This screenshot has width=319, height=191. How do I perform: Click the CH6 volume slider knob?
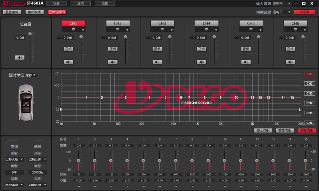(303, 37)
